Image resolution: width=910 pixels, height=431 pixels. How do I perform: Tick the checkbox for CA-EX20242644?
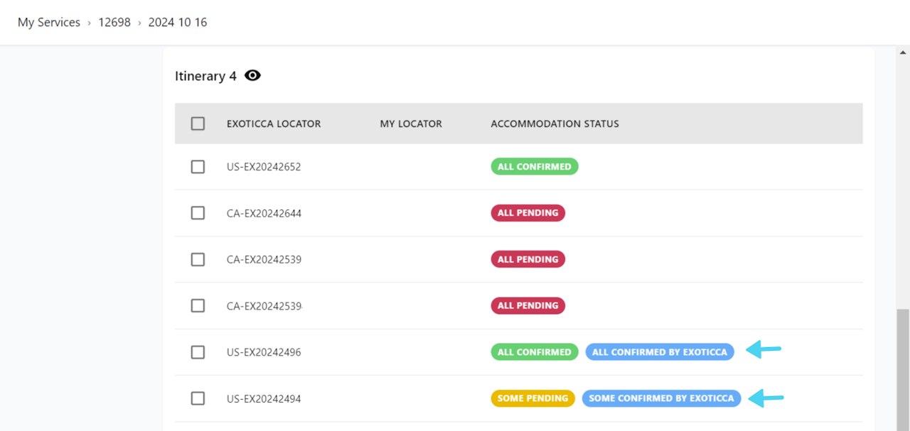[x=198, y=213]
